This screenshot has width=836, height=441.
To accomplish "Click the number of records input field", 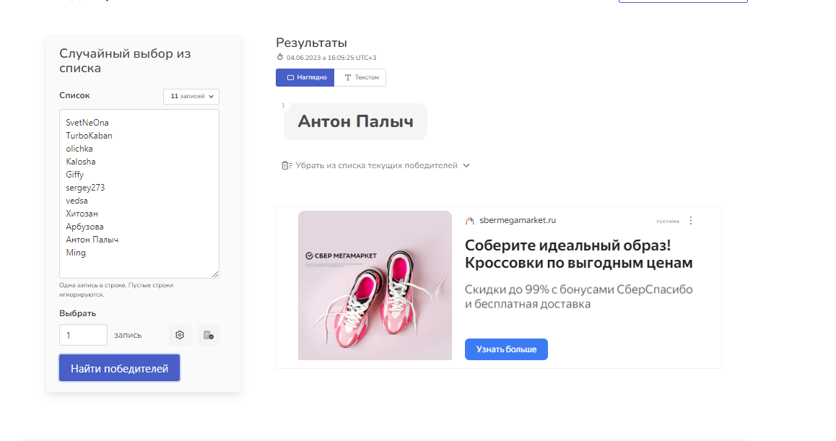I will (x=83, y=335).
